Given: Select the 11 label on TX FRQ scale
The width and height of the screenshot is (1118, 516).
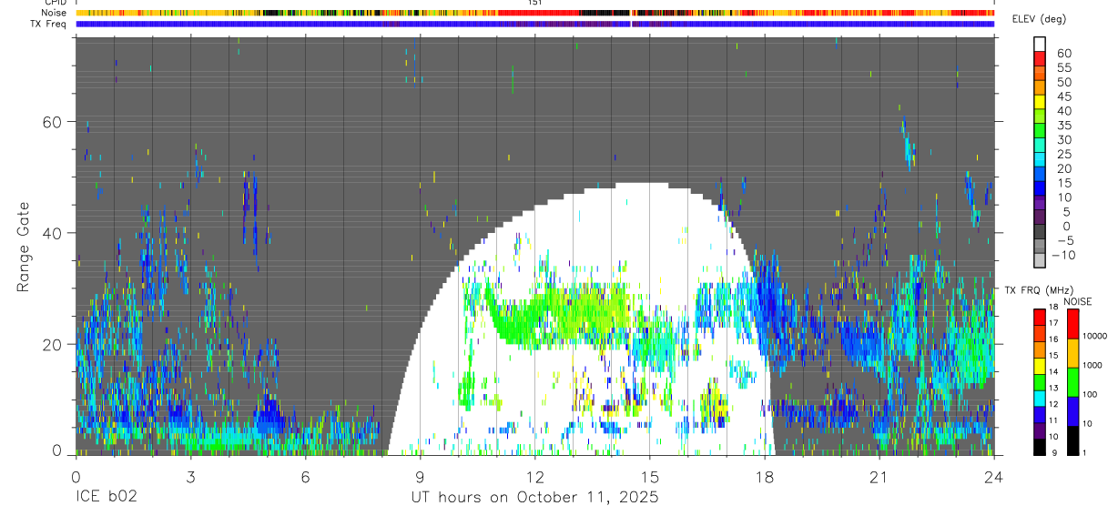Looking at the screenshot, I should [1055, 420].
